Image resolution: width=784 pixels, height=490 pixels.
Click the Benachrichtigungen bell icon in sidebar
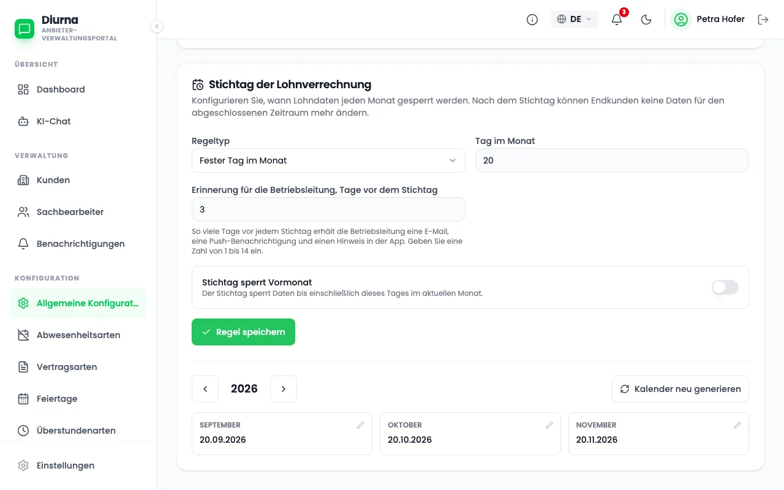tap(23, 244)
